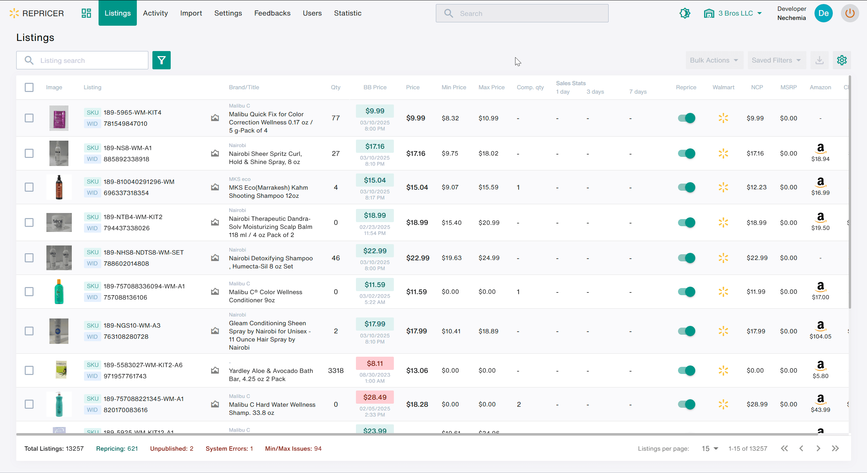
Task: Open listing filter funnel button
Action: [162, 60]
